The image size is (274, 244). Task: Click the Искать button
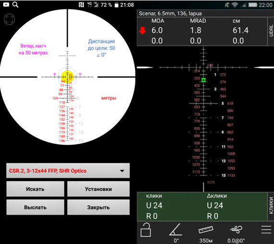click(x=36, y=189)
